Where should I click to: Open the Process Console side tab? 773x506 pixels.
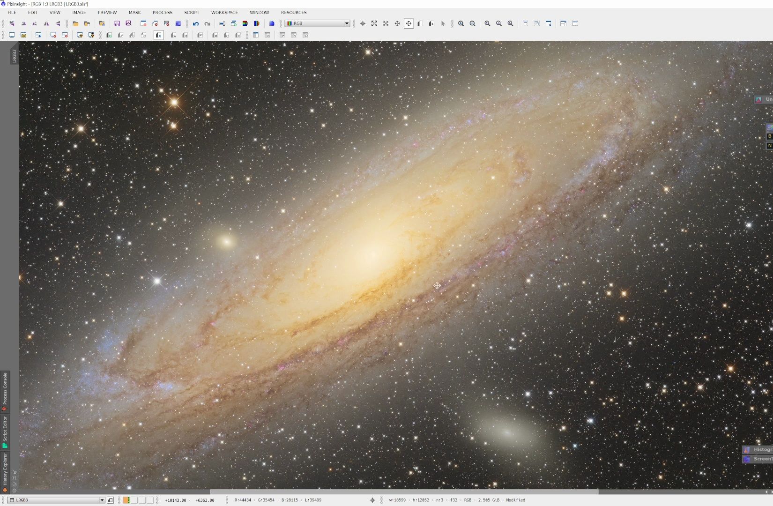[5, 391]
